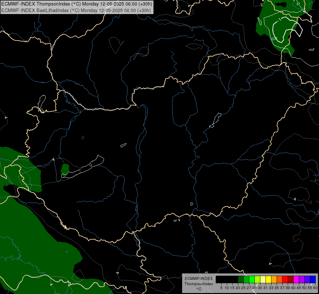Click the legend tick label 45
319x294 pixels.
(299, 288)
